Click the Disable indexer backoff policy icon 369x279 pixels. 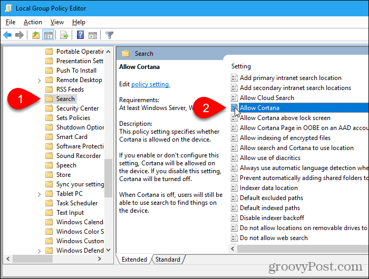click(234, 218)
